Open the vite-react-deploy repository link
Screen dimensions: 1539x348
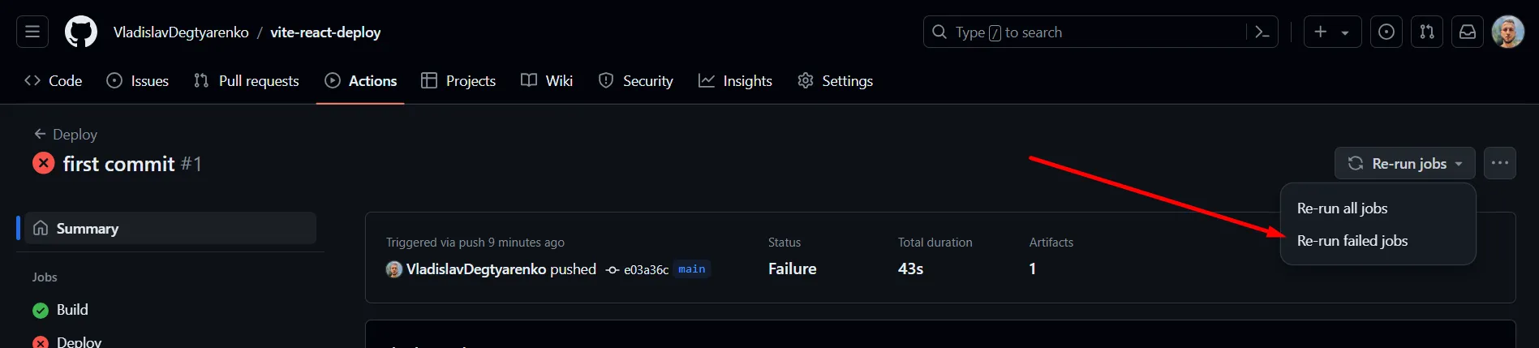click(325, 32)
